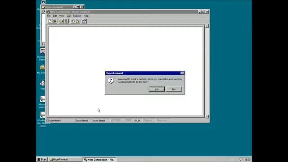Click No in the HyperTerminal dialog
This screenshot has height=162, width=288.
(x=174, y=89)
